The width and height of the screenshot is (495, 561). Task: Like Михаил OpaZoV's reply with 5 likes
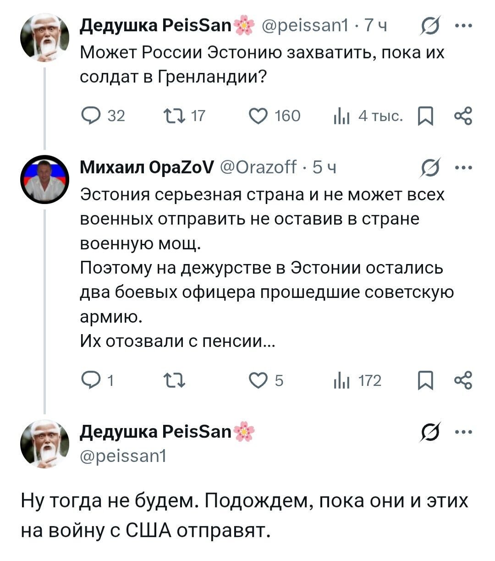(x=259, y=380)
